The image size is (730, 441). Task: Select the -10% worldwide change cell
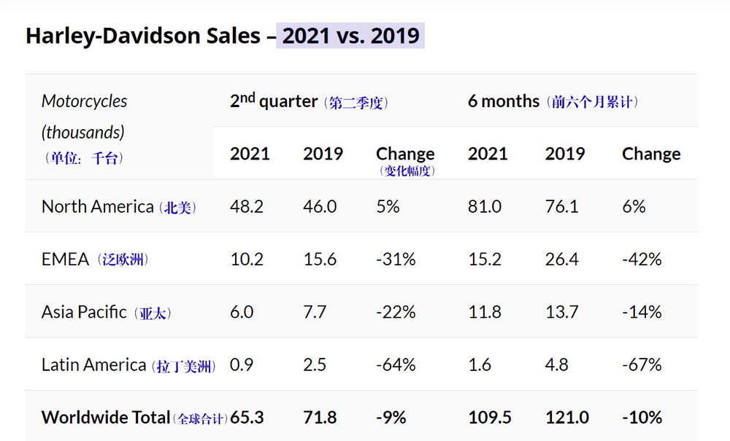642,418
